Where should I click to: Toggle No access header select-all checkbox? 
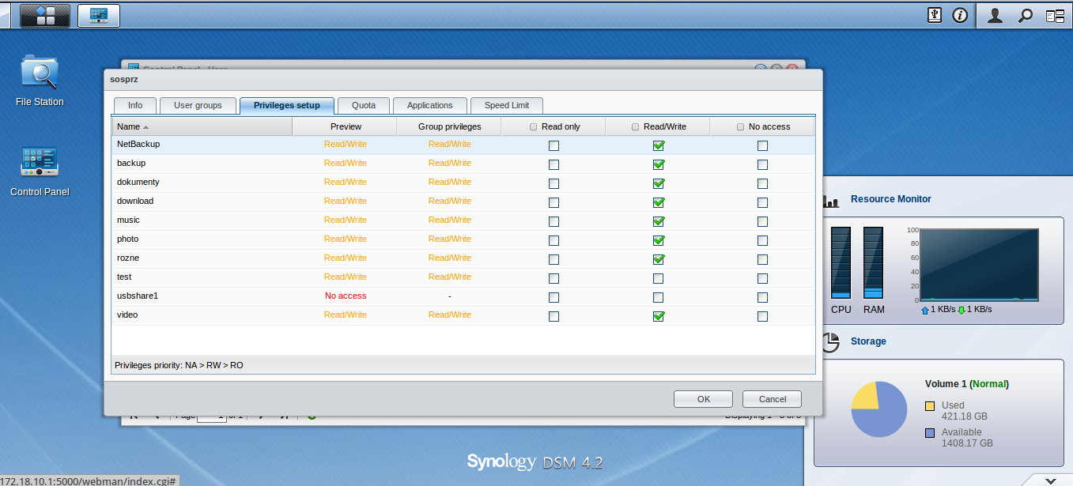tap(740, 127)
